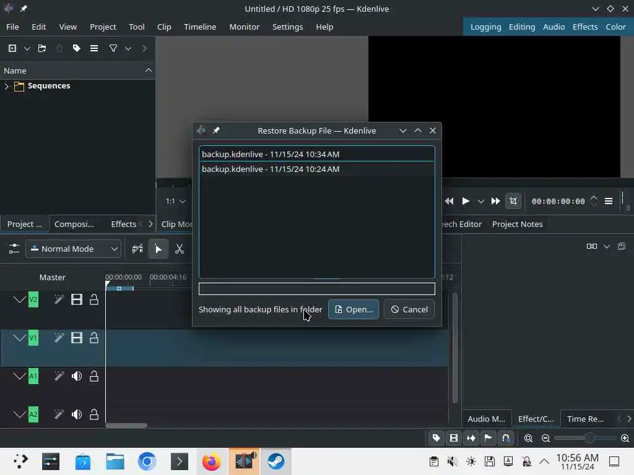Image resolution: width=634 pixels, height=475 pixels.
Task: Launch Firefox from the taskbar
Action: 212,461
